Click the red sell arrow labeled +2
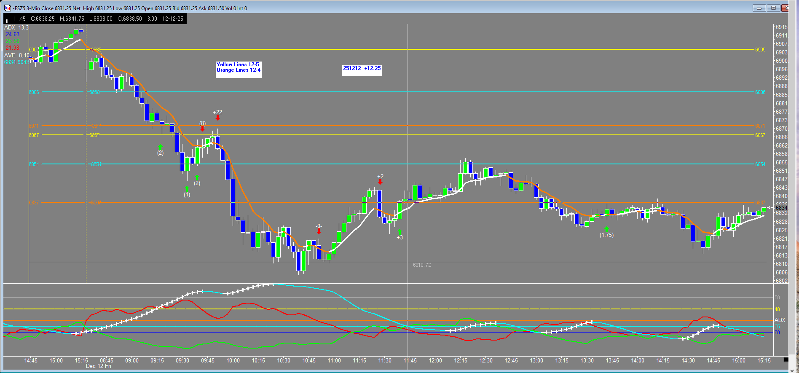This screenshot has width=799, height=373. pyautogui.click(x=380, y=181)
